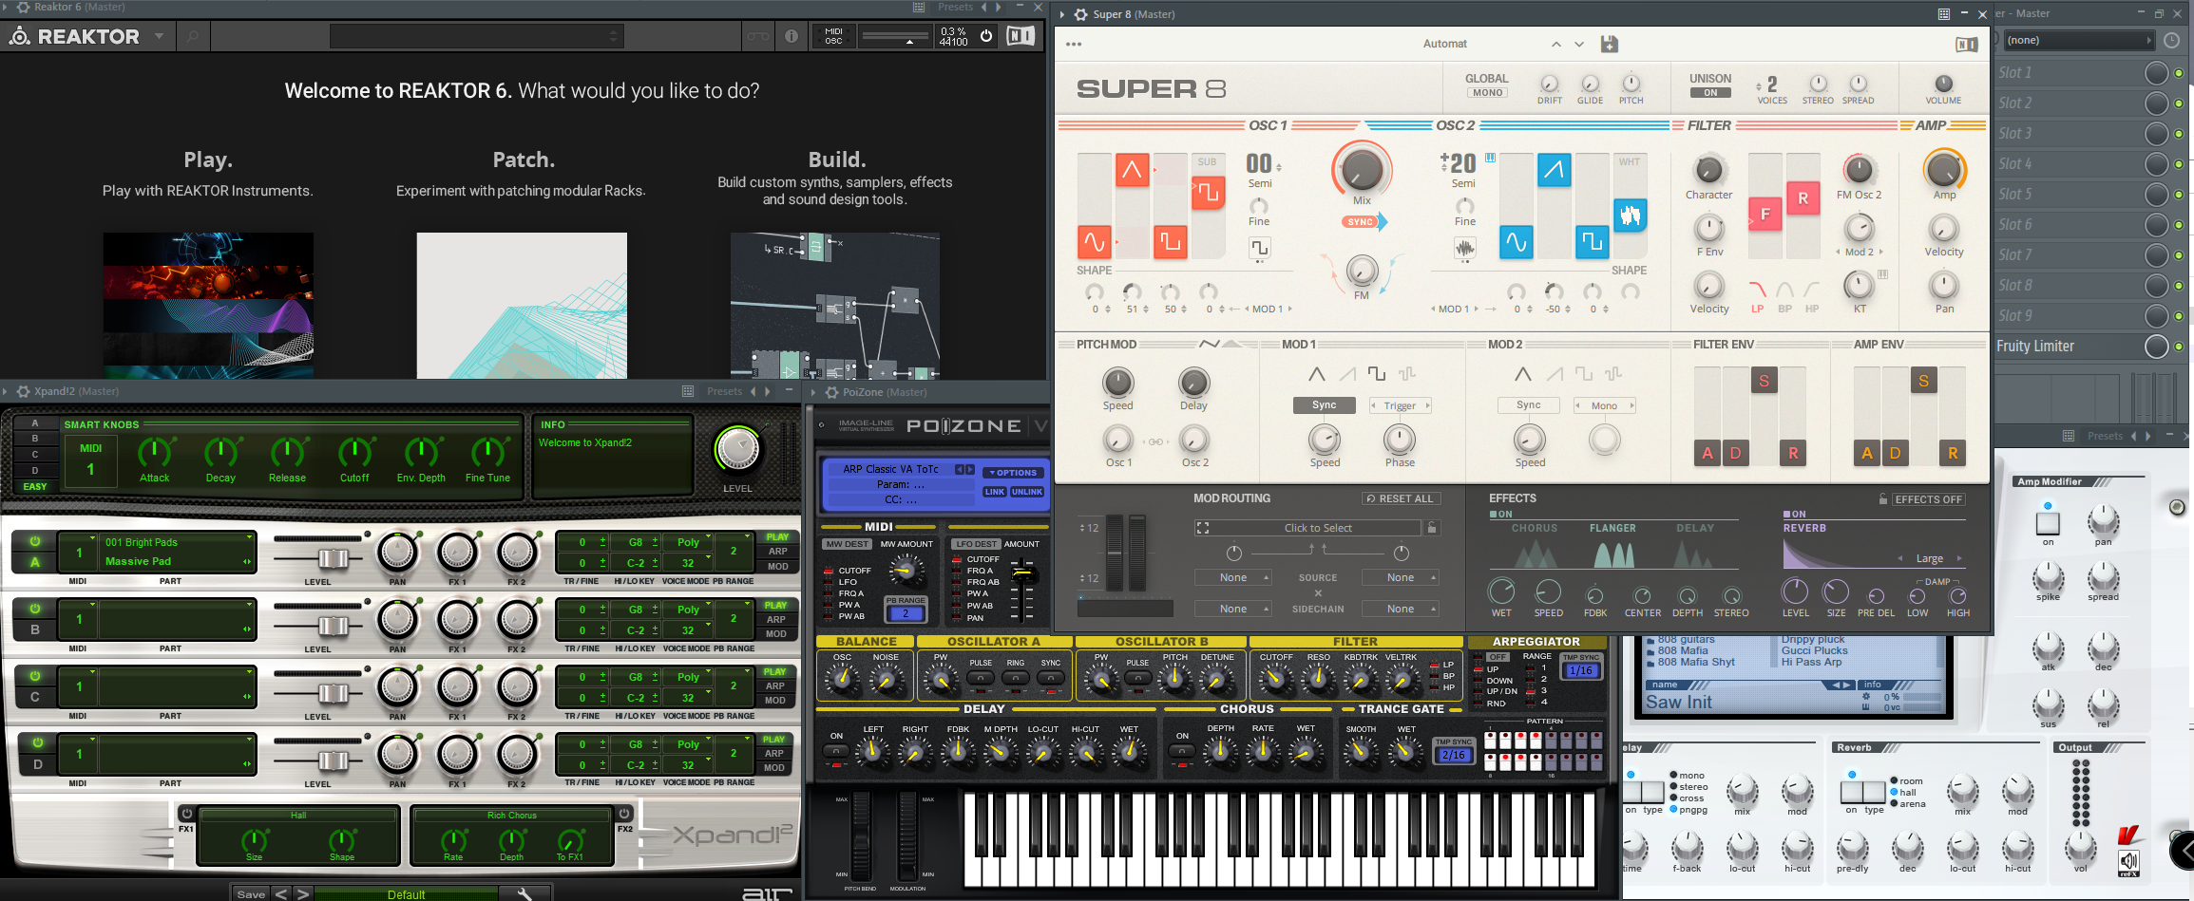Open the info icon in Reaktor toolbar
2194x901 pixels.
point(792,37)
